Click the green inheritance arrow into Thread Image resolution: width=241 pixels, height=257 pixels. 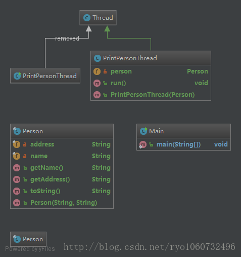pyautogui.click(x=107, y=29)
